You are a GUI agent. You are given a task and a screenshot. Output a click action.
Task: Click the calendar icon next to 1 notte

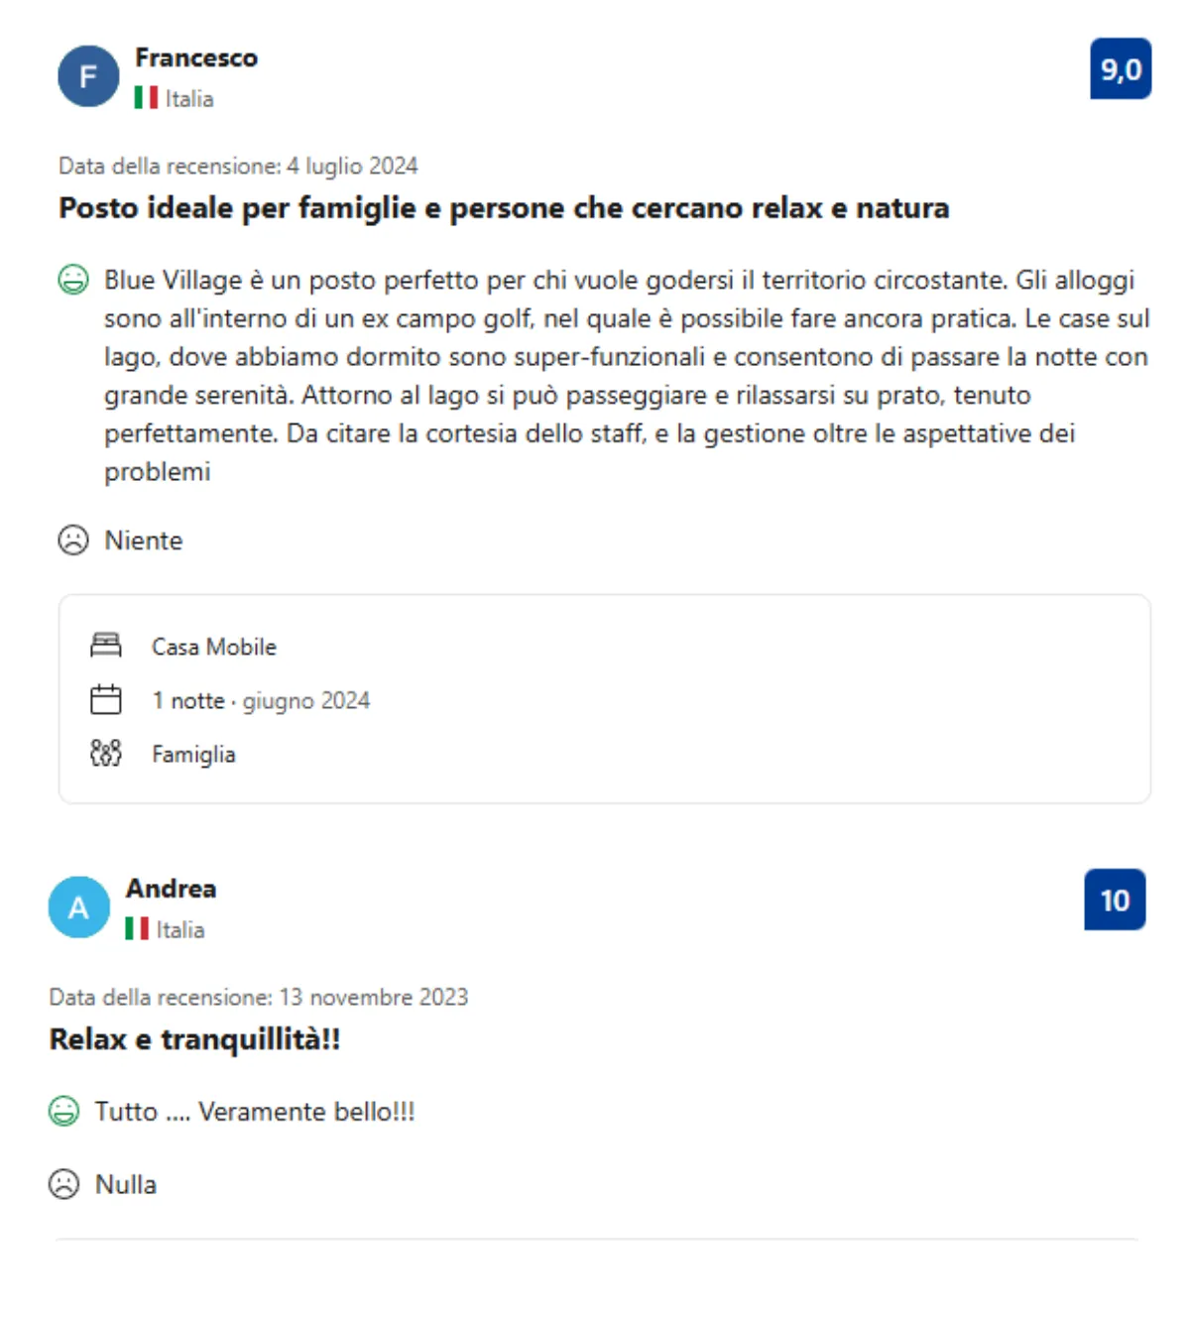(x=106, y=700)
